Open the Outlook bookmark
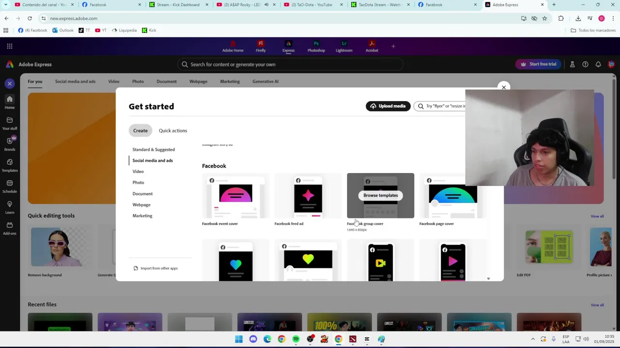 click(x=63, y=30)
